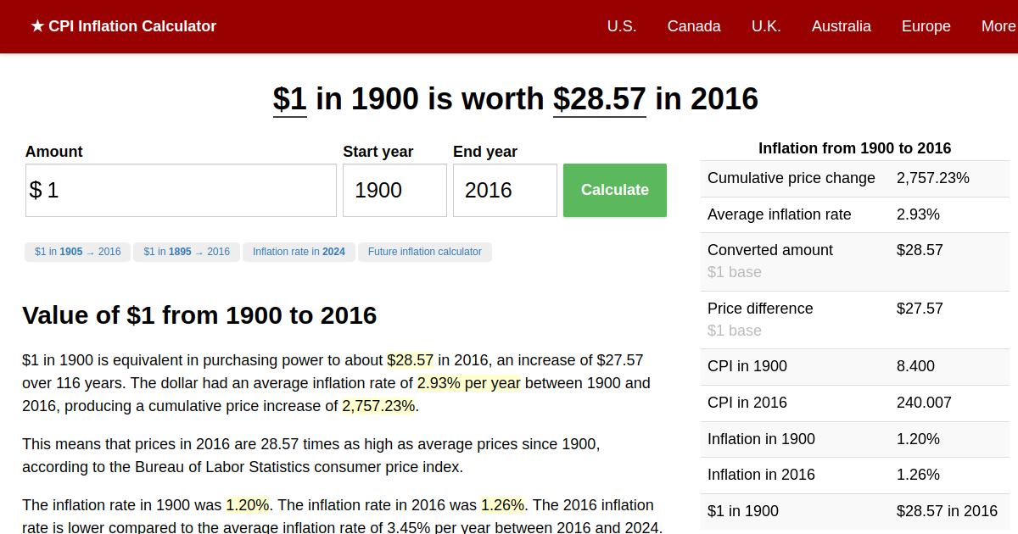Image resolution: width=1018 pixels, height=534 pixels.
Task: Open the Canada inflation section
Action: [694, 26]
